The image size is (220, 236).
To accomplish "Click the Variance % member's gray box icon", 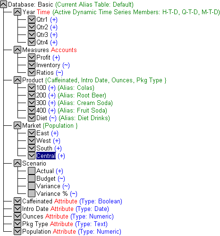I will [32, 193].
